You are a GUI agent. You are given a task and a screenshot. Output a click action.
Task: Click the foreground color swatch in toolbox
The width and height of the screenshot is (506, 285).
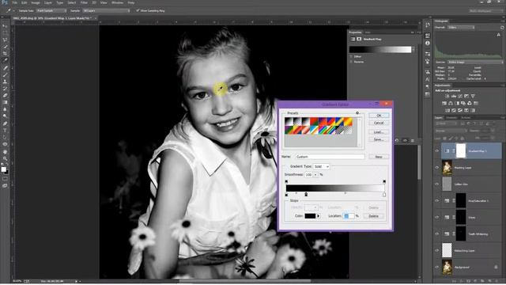(3, 169)
